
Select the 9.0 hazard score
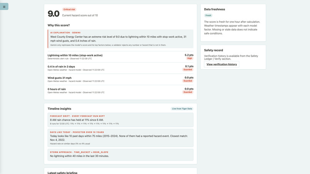point(53,13)
